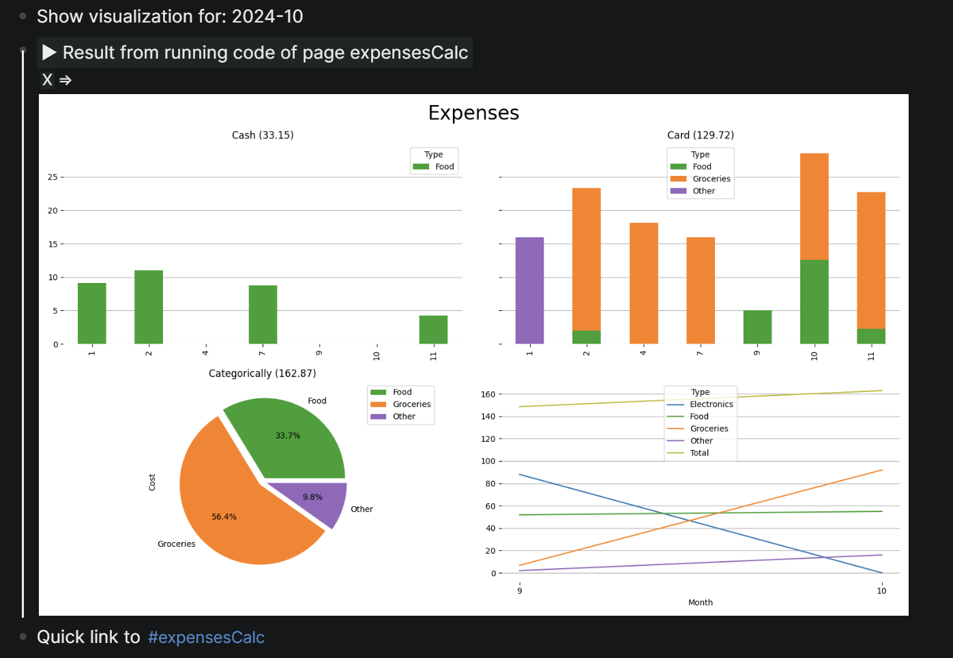This screenshot has width=953, height=658.
Task: Click the 'Categorically (162.87)' pie title
Action: (x=263, y=373)
